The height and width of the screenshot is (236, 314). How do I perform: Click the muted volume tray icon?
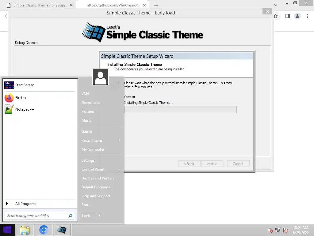(x=270, y=230)
